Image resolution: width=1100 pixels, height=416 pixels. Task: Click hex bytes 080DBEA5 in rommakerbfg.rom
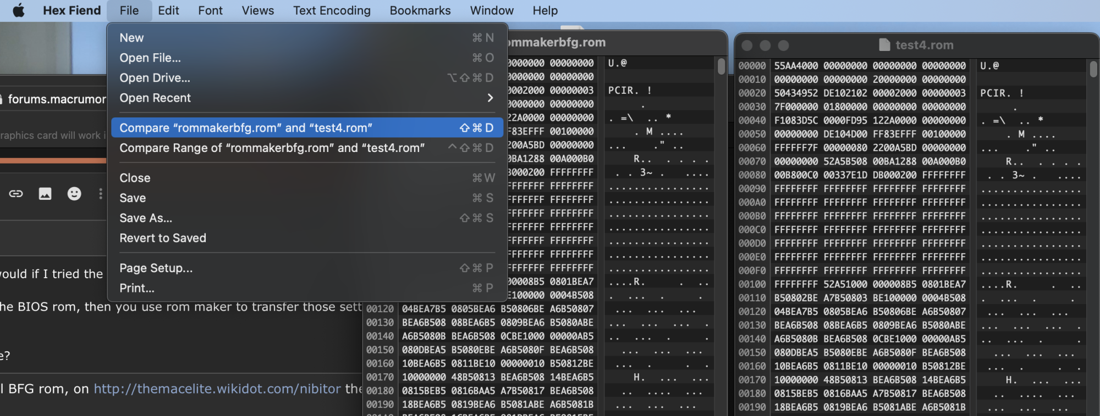coord(424,350)
